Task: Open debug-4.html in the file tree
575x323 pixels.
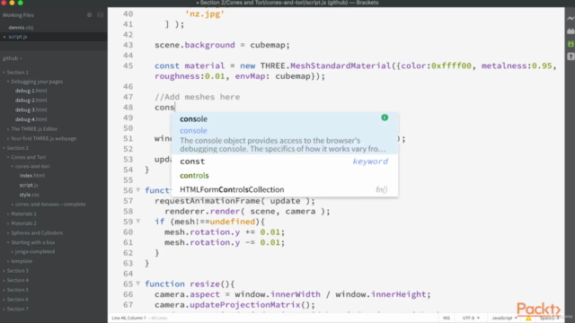Action: pos(31,119)
